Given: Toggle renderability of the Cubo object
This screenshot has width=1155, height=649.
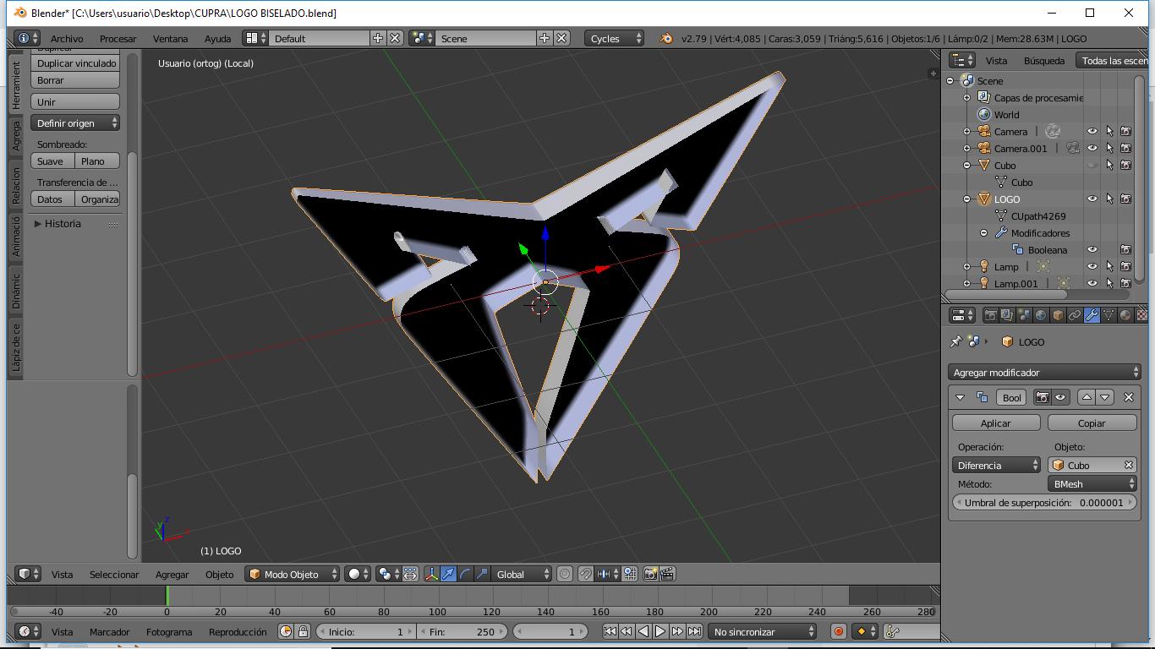Looking at the screenshot, I should pyautogui.click(x=1126, y=165).
